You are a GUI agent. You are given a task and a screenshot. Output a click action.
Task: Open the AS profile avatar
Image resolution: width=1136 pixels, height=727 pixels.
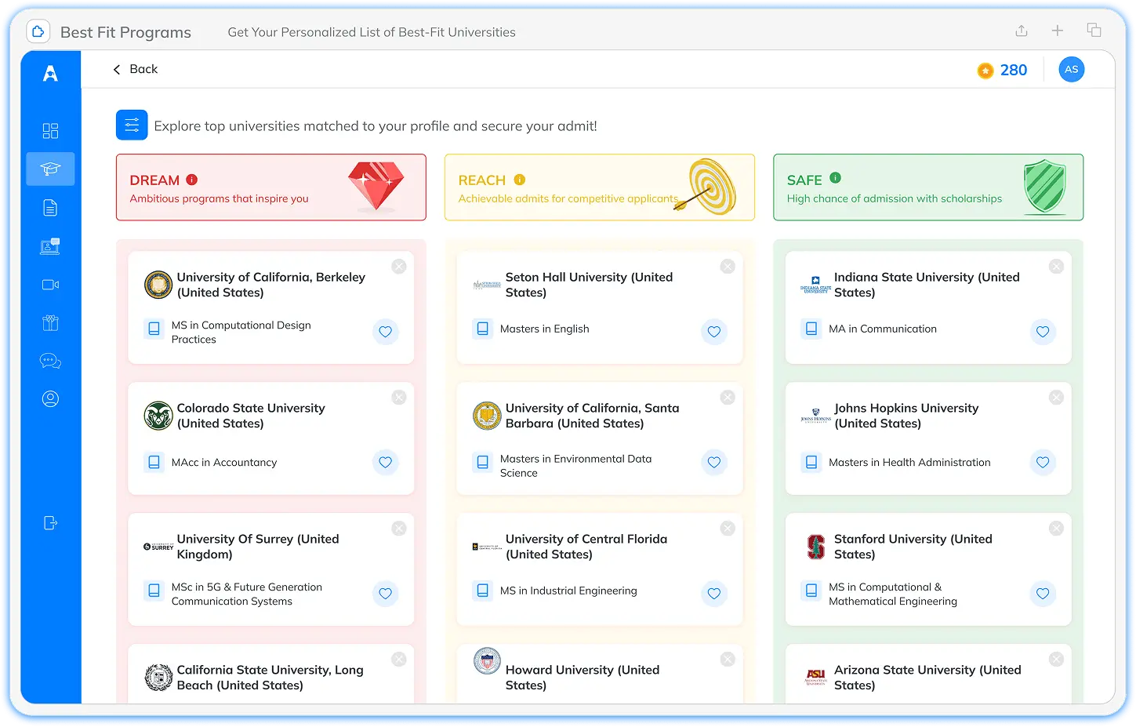click(x=1072, y=69)
